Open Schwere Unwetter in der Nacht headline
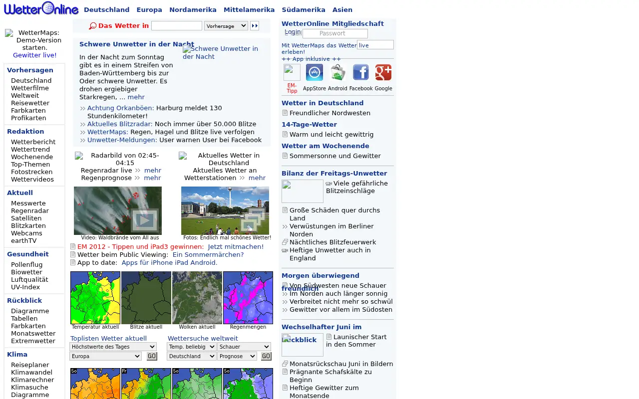The width and height of the screenshot is (639, 399). coord(137,44)
